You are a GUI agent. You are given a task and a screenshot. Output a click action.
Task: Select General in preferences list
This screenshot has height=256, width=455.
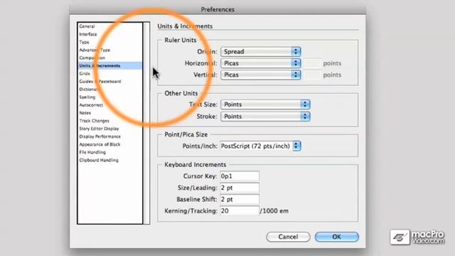point(110,26)
